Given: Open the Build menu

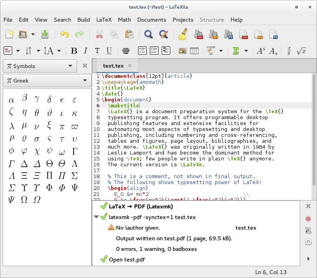Looking at the screenshot, I should pyautogui.click(x=84, y=20).
